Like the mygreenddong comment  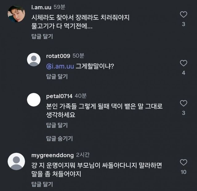[x=183, y=162]
